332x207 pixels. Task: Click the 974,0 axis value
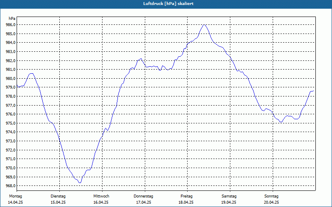(x=10, y=132)
